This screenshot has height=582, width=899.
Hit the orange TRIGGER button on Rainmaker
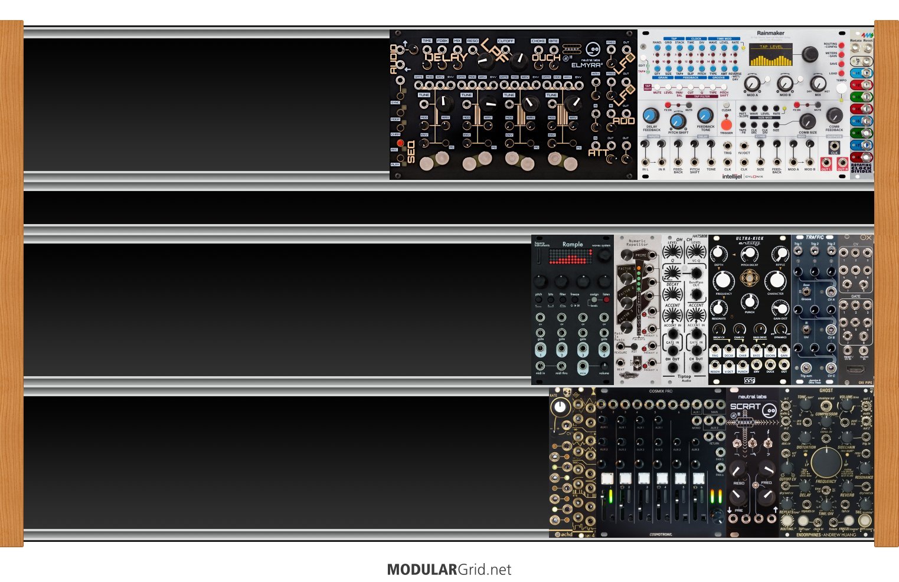tap(727, 124)
